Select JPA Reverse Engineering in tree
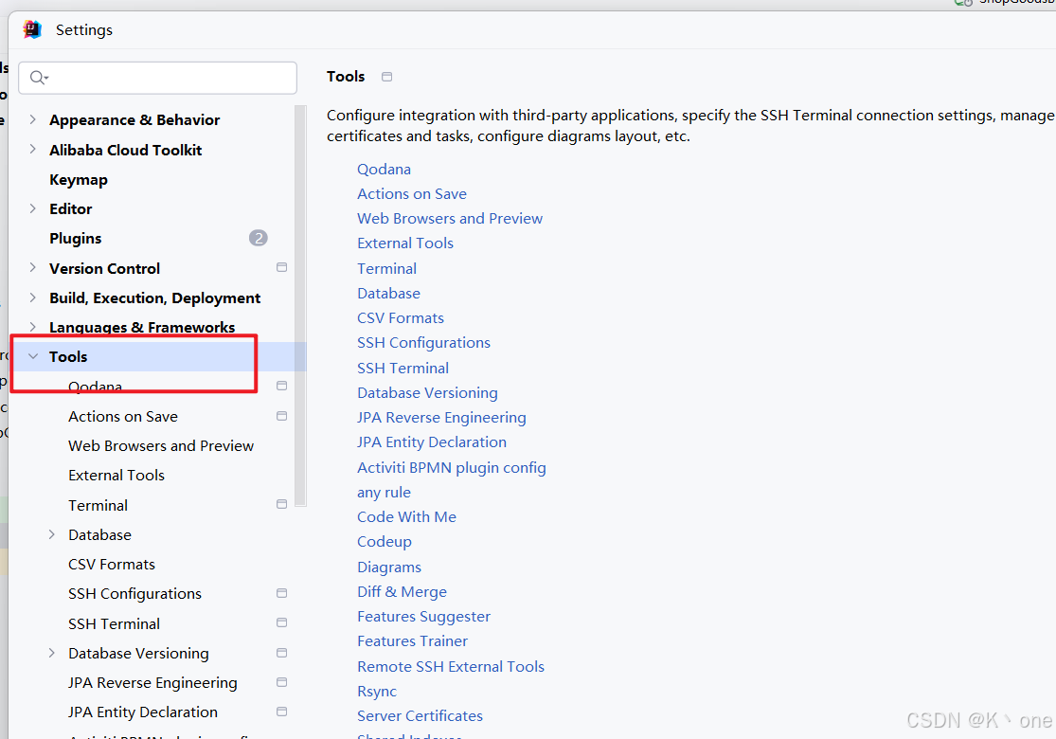This screenshot has width=1056, height=739. coord(152,683)
